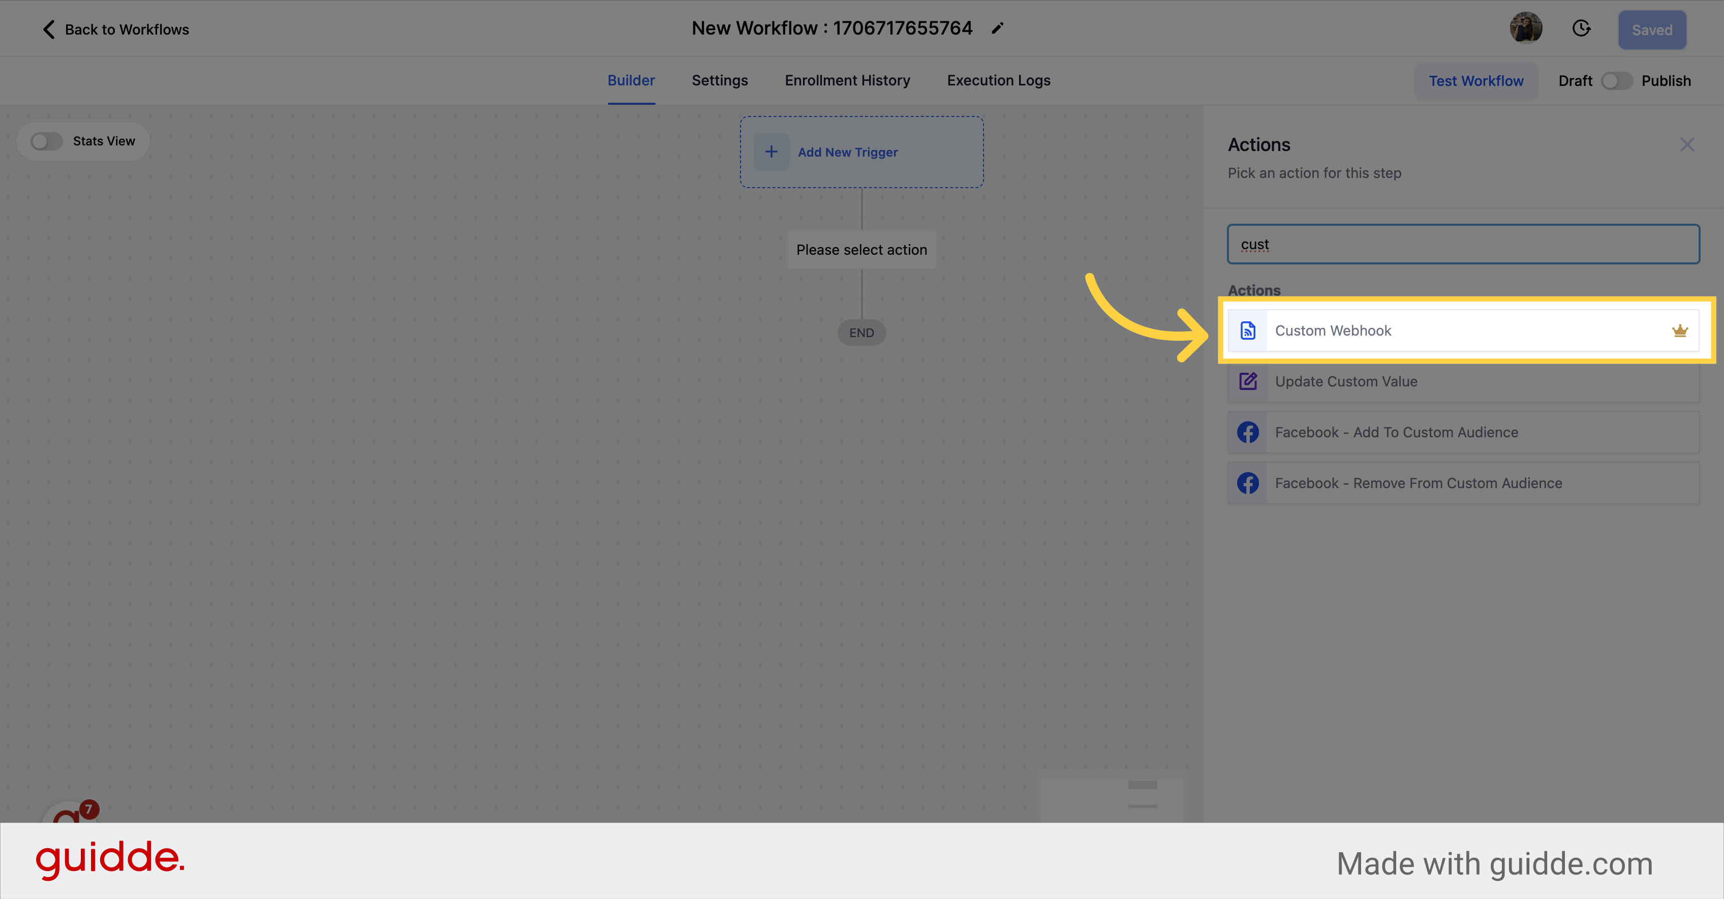Select the Please select action node

(861, 250)
